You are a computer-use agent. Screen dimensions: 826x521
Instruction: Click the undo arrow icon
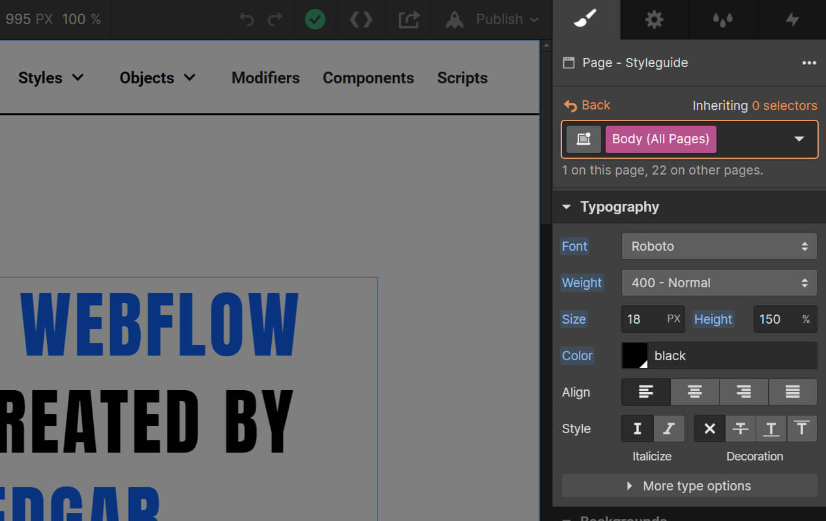click(x=246, y=20)
